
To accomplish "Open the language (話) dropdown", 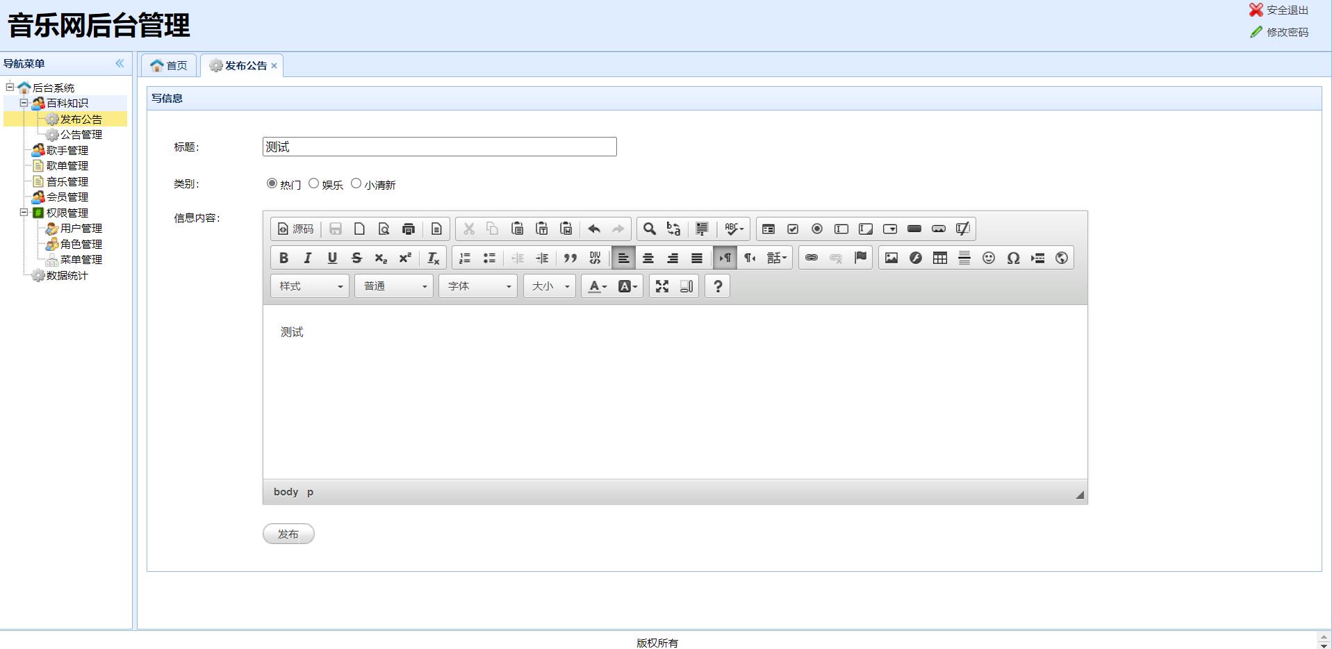I will (777, 258).
